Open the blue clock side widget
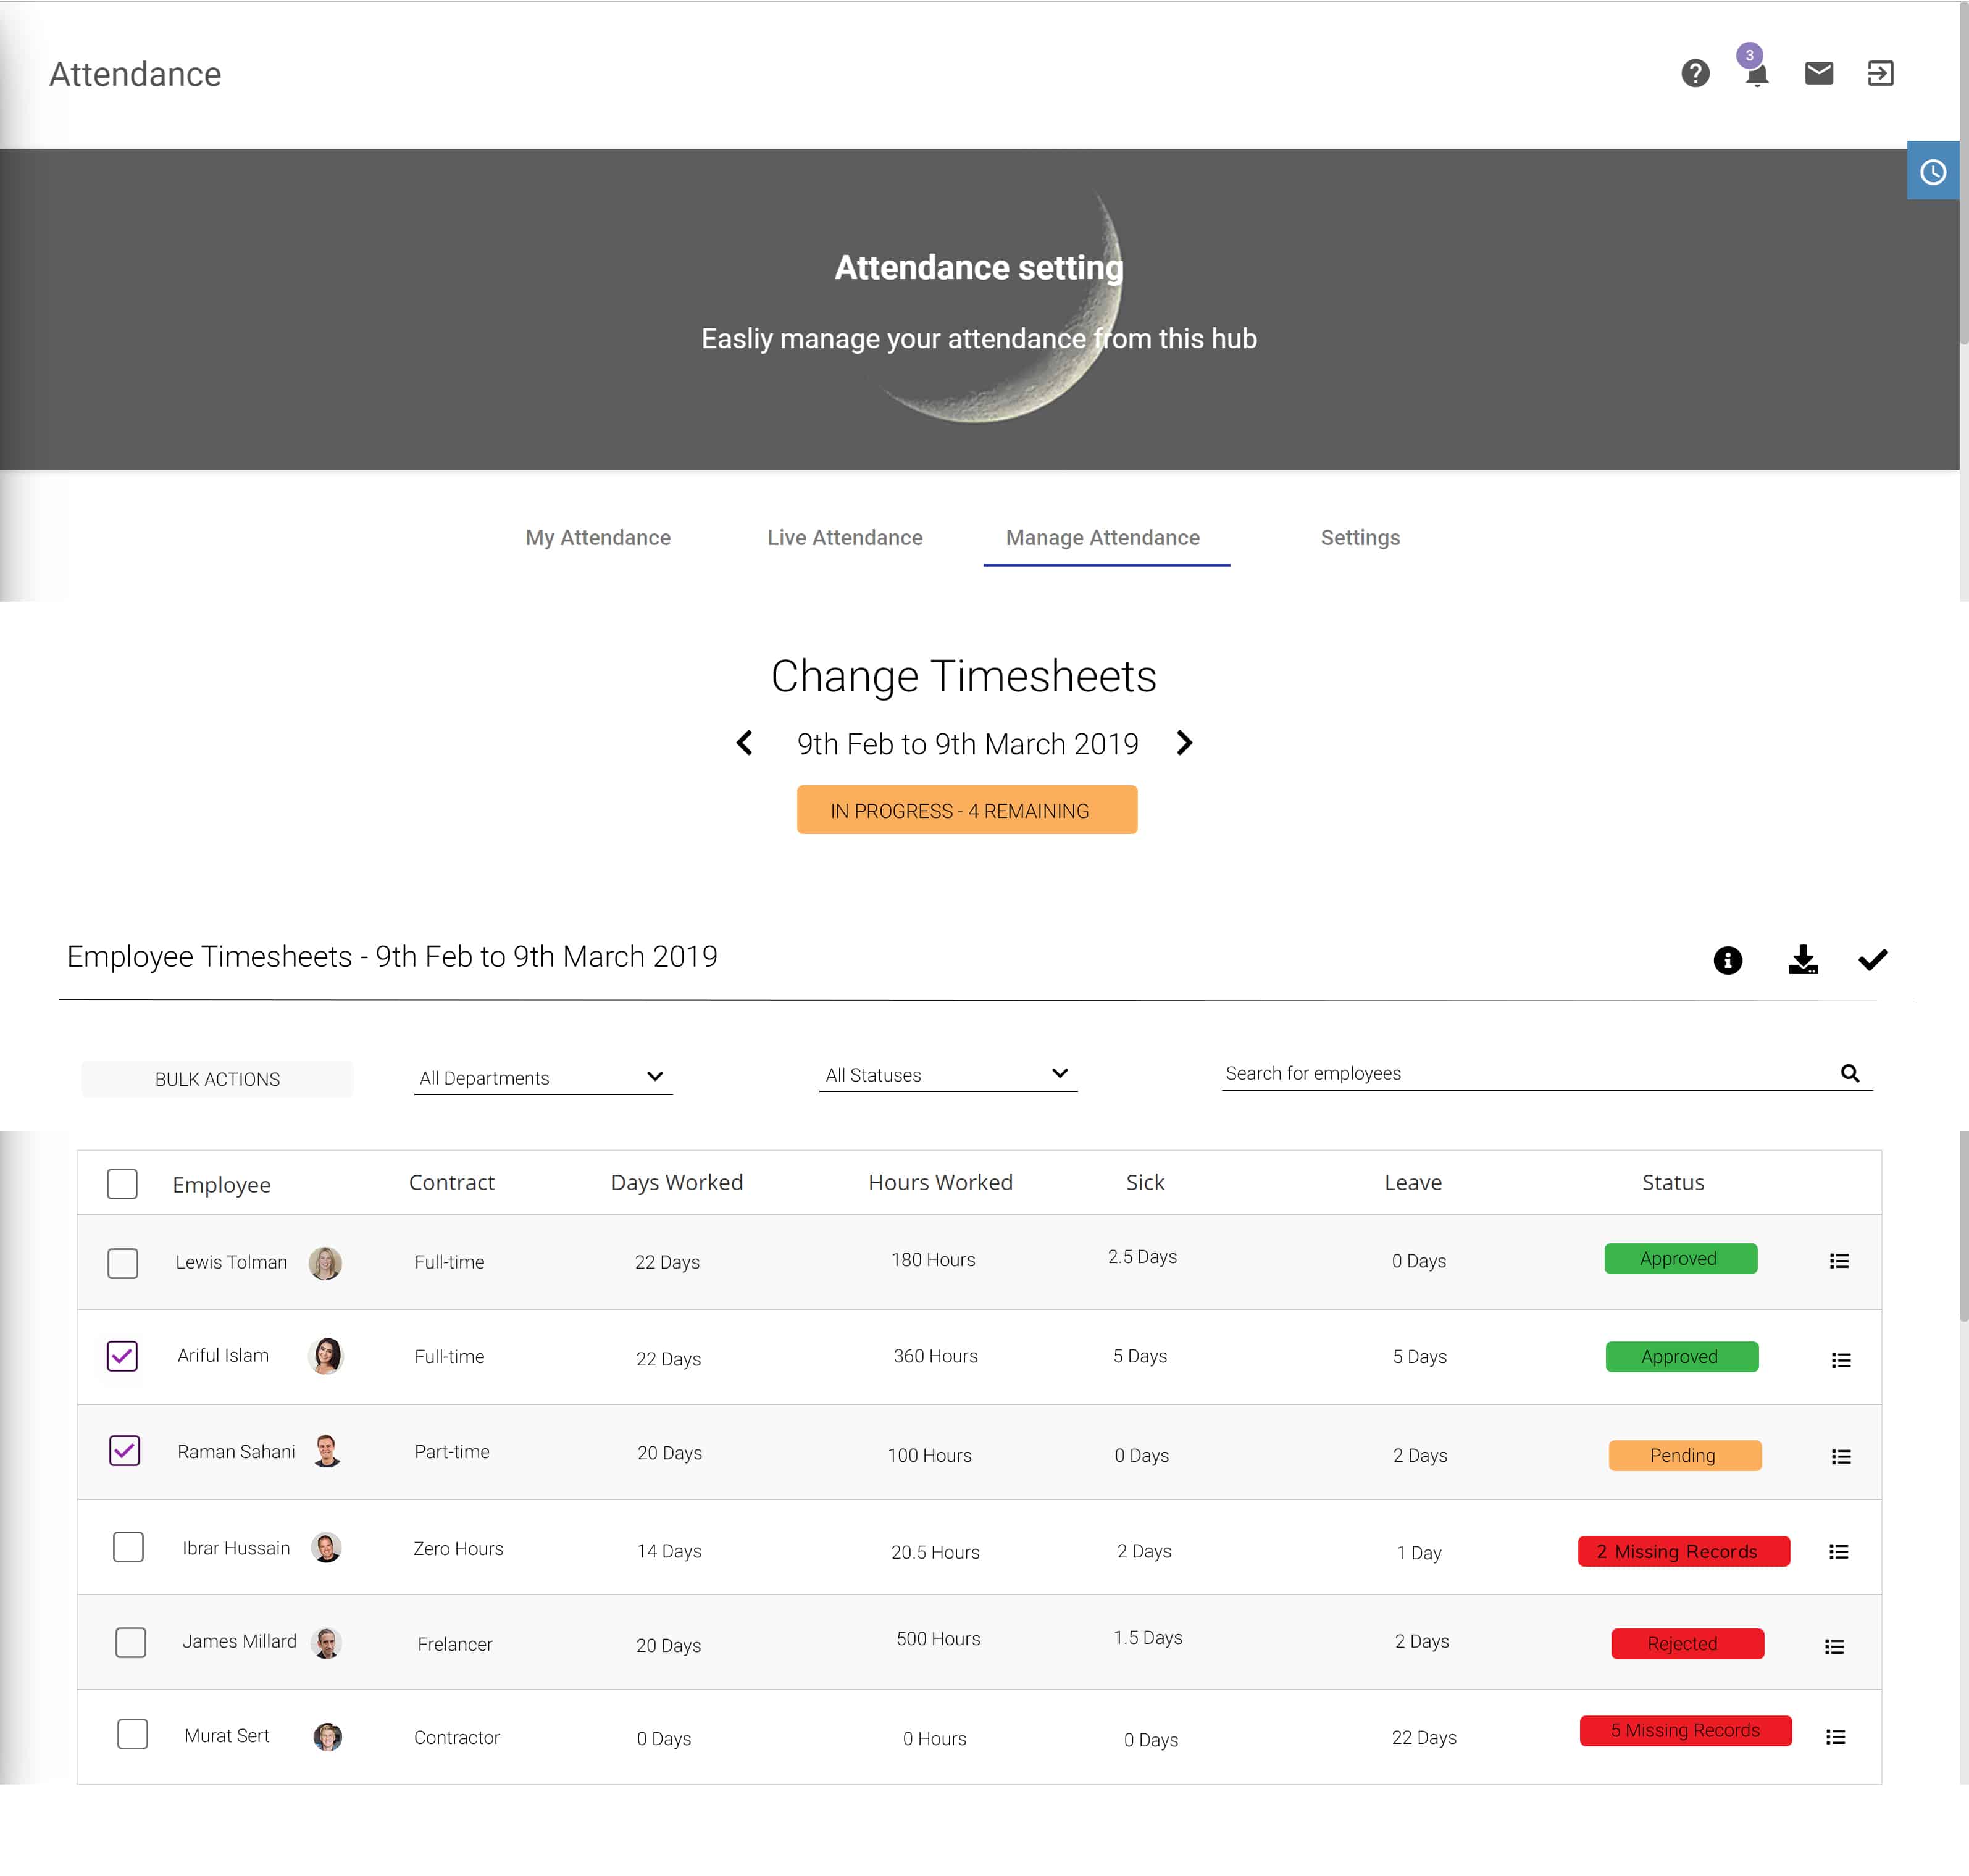Screen dimensions: 1969x1876 1932,171
